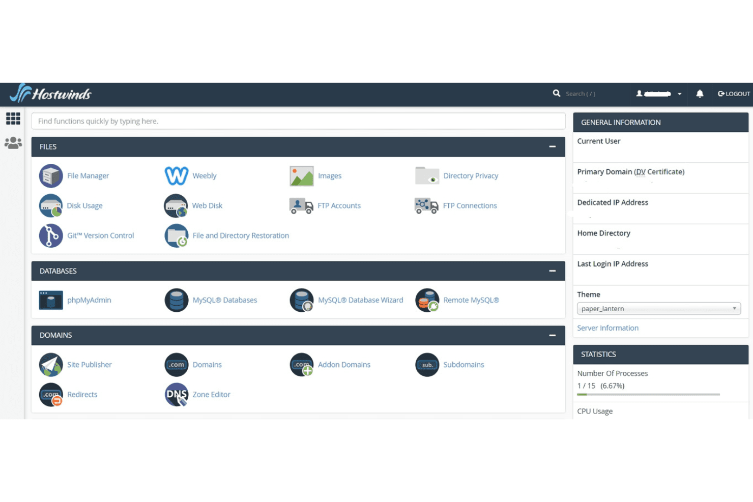Open the Theme paper_lantern dropdown

pos(658,309)
